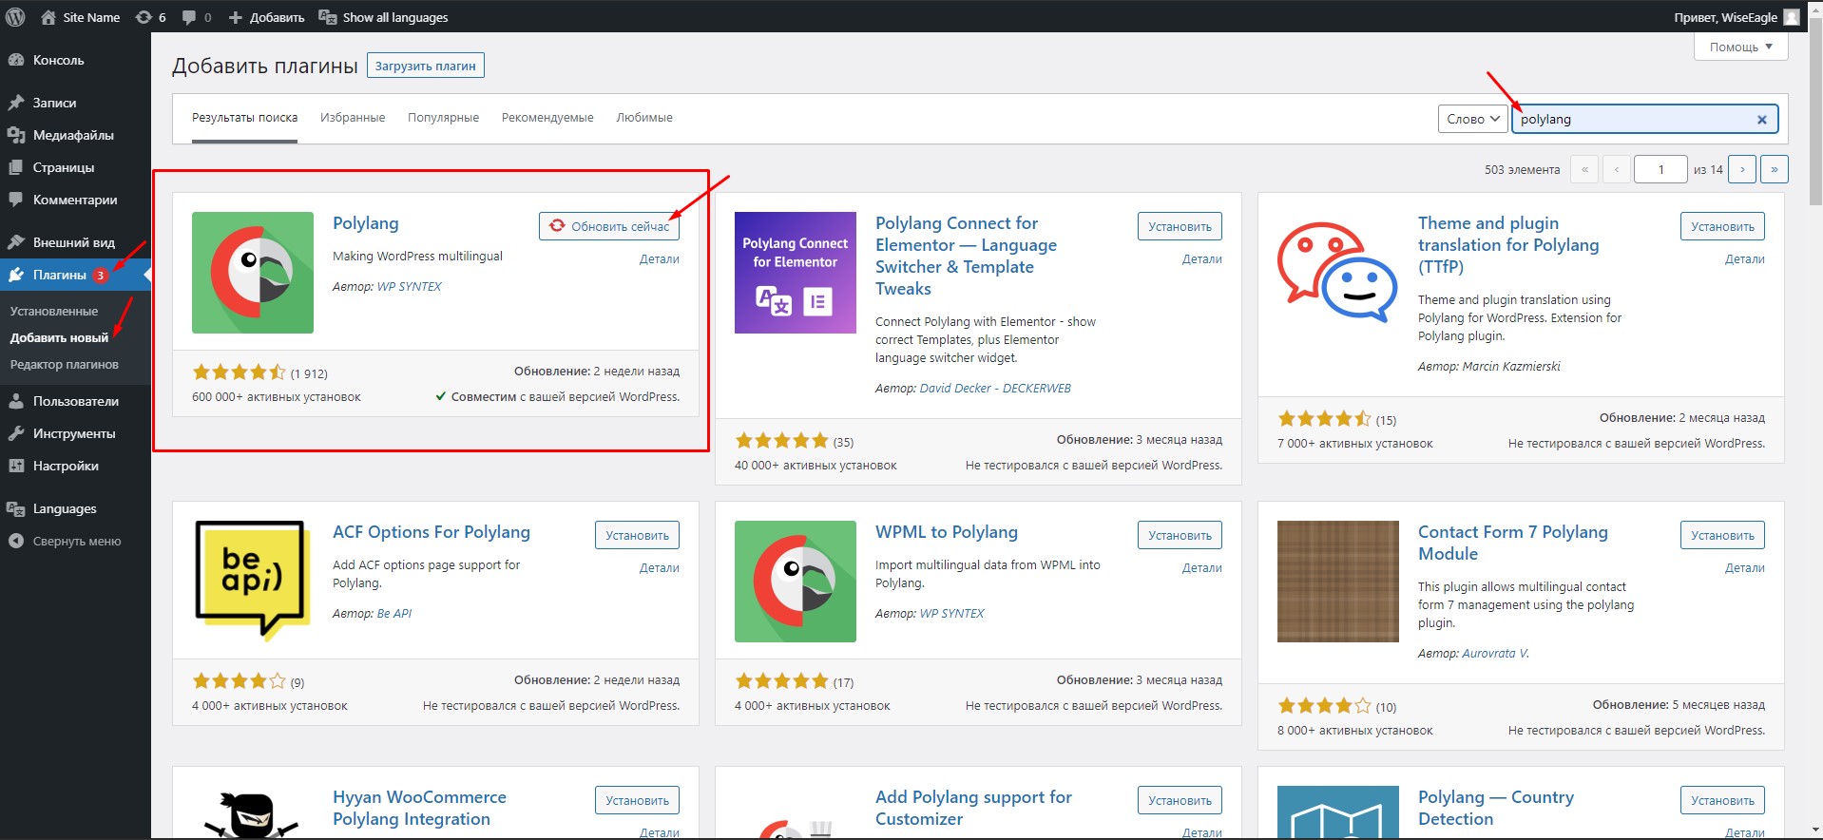Open the Polylang plugin title link
The width and height of the screenshot is (1823, 840).
366,223
